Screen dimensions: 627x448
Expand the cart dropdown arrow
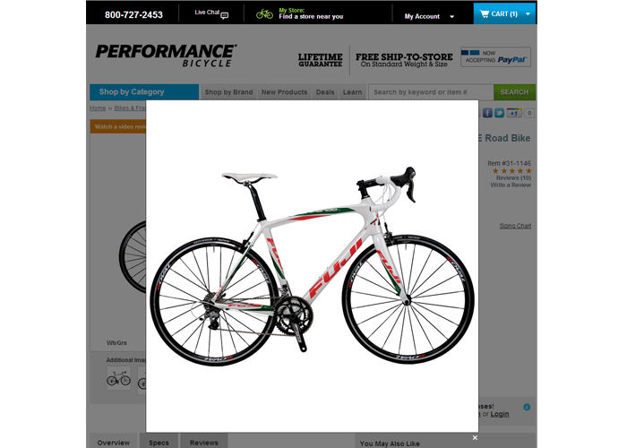pyautogui.click(x=528, y=14)
